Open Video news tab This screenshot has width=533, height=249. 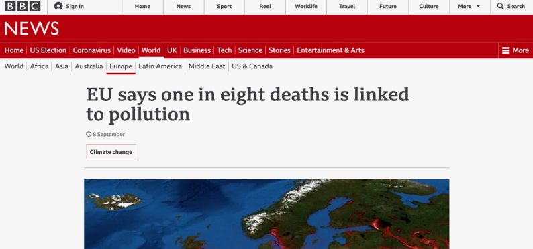click(x=126, y=50)
